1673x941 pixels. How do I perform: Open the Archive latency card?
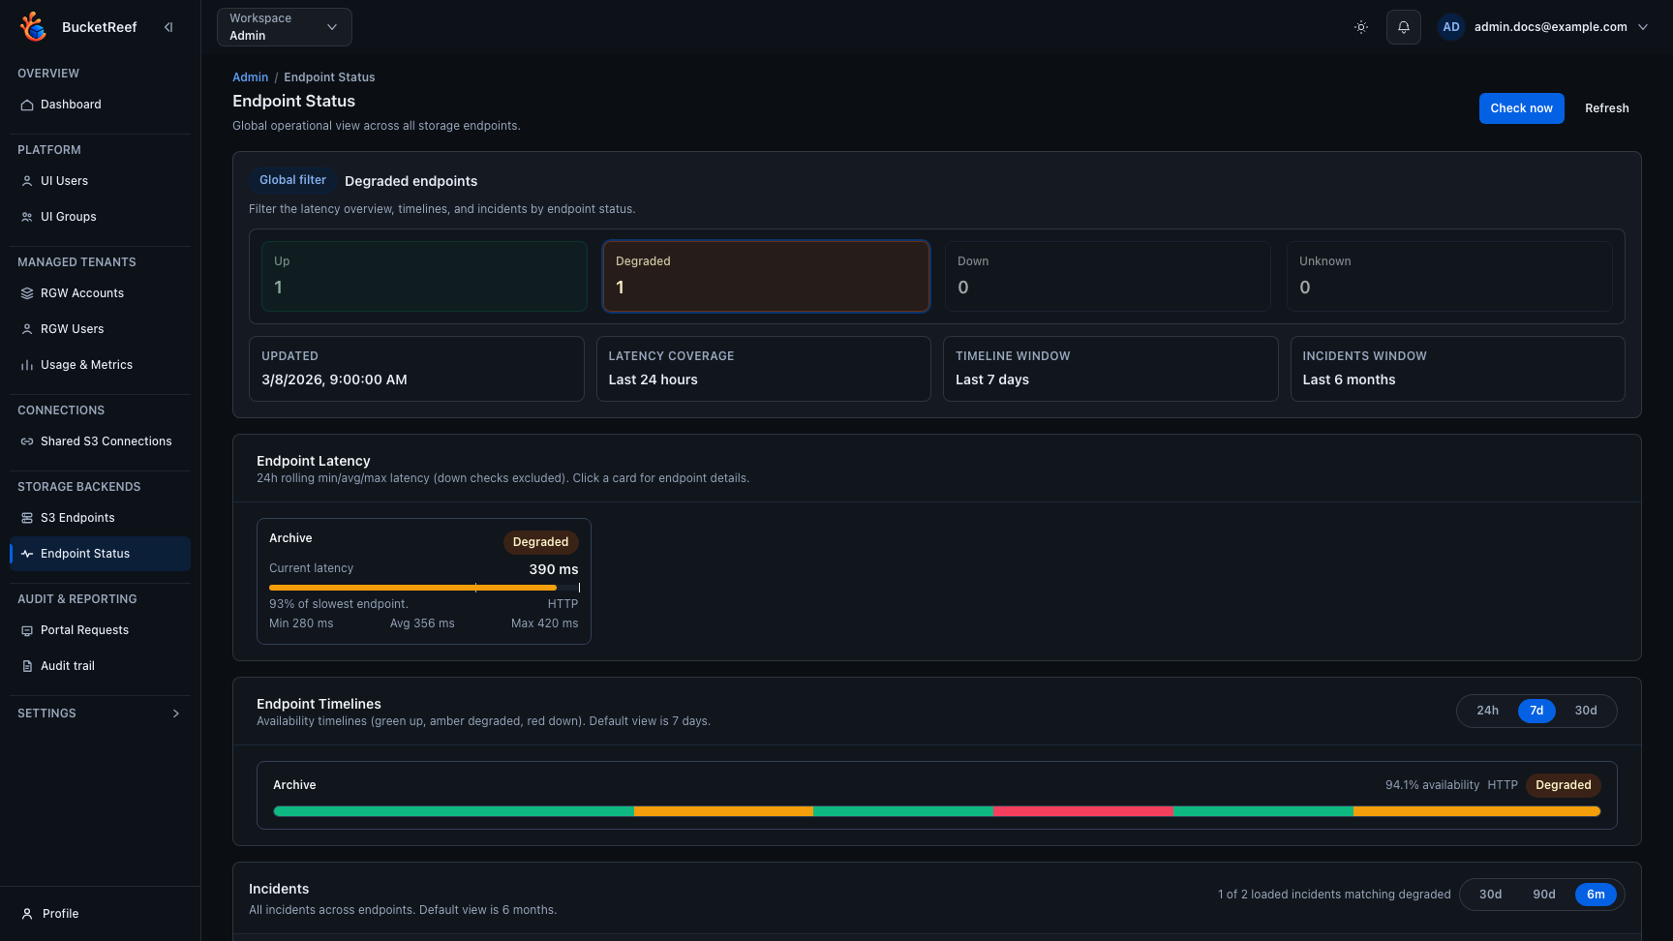coord(424,582)
